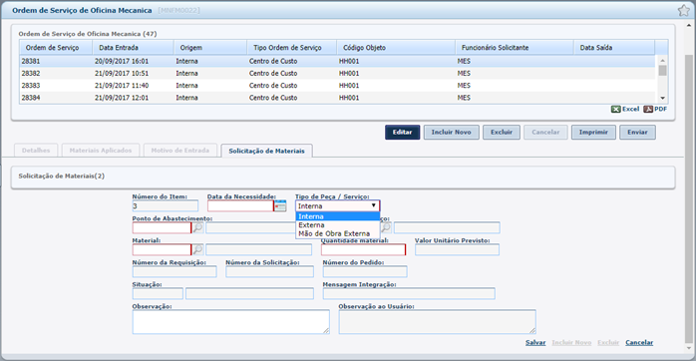Click the window's right vertical scrollbar
This screenshot has height=361, width=696.
coord(689,197)
